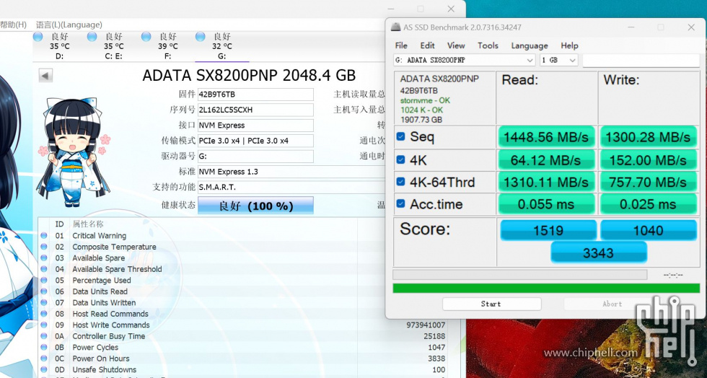Click the S.M.A.R.T. features field
The width and height of the screenshot is (707, 378).
[291, 187]
